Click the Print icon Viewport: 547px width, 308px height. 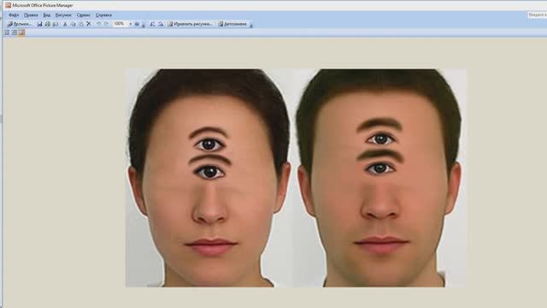(x=48, y=24)
